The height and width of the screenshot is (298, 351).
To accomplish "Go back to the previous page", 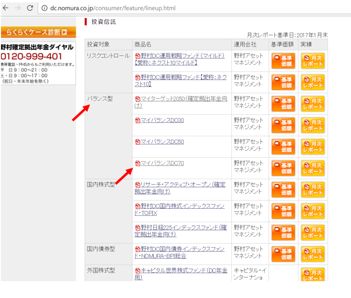I will pos(5,8).
